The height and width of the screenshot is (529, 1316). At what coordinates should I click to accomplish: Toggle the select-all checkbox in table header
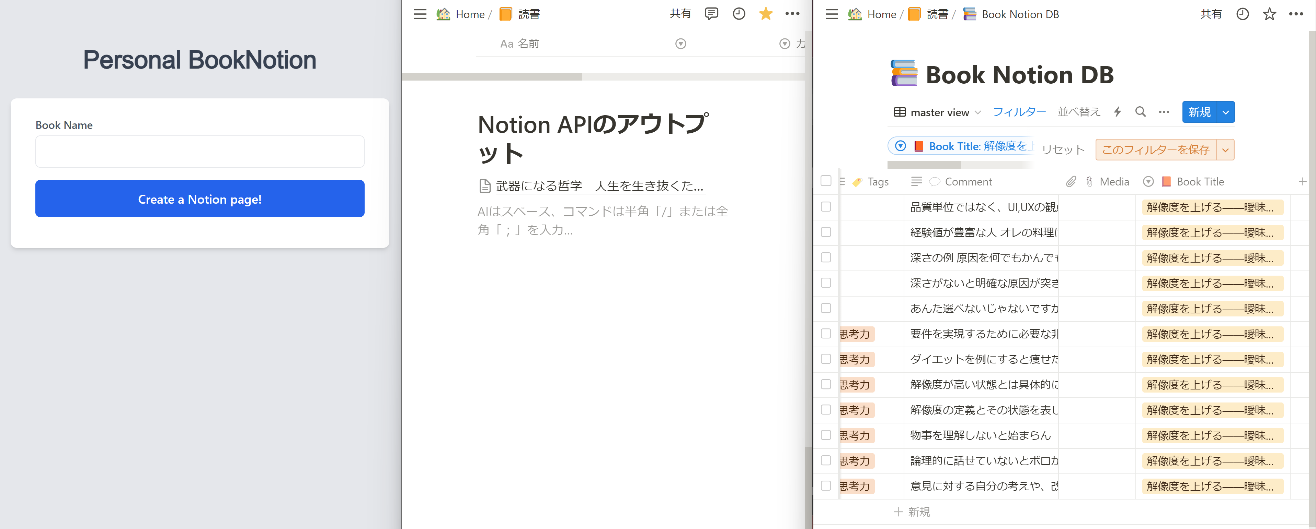pyautogui.click(x=826, y=181)
